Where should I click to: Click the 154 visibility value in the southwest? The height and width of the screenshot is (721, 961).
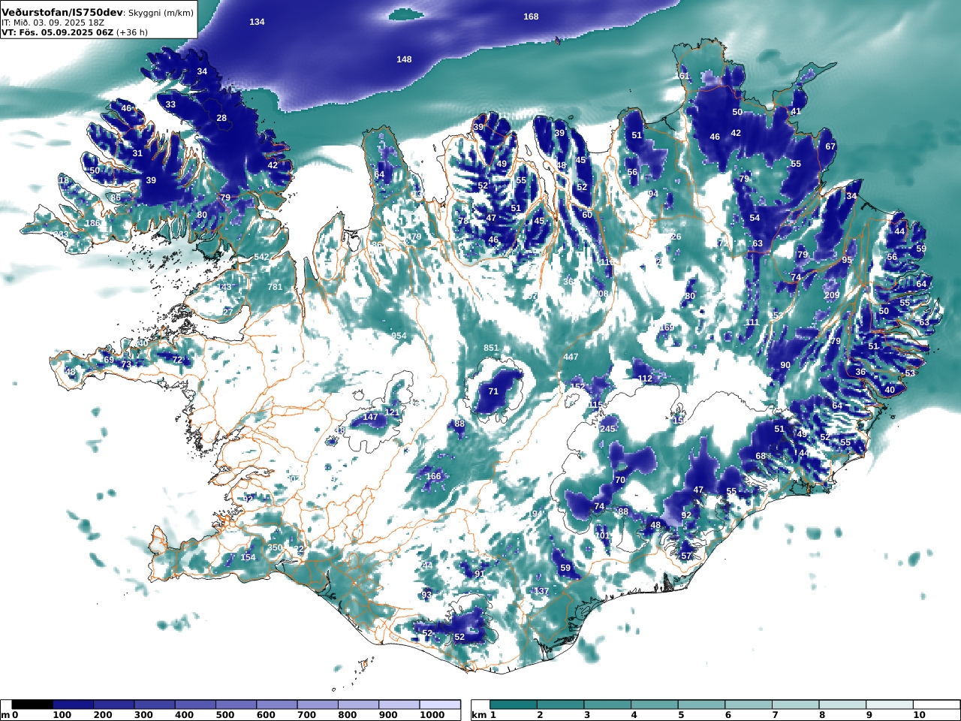pos(248,557)
